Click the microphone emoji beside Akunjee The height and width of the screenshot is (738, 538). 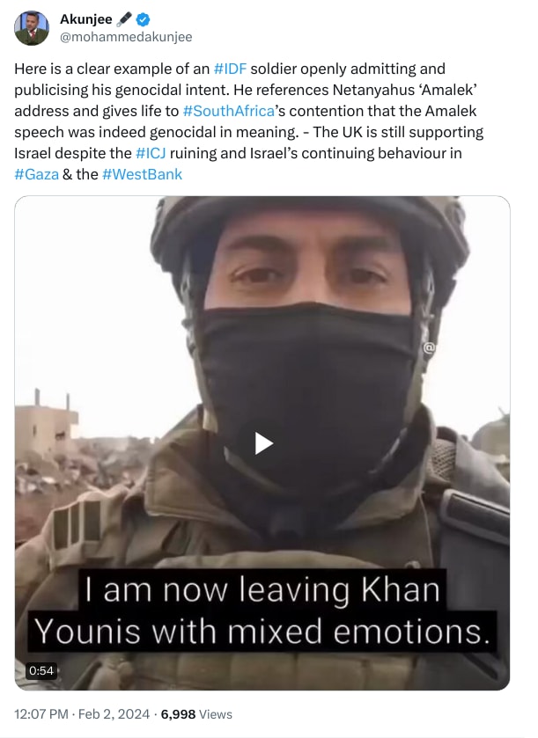122,19
